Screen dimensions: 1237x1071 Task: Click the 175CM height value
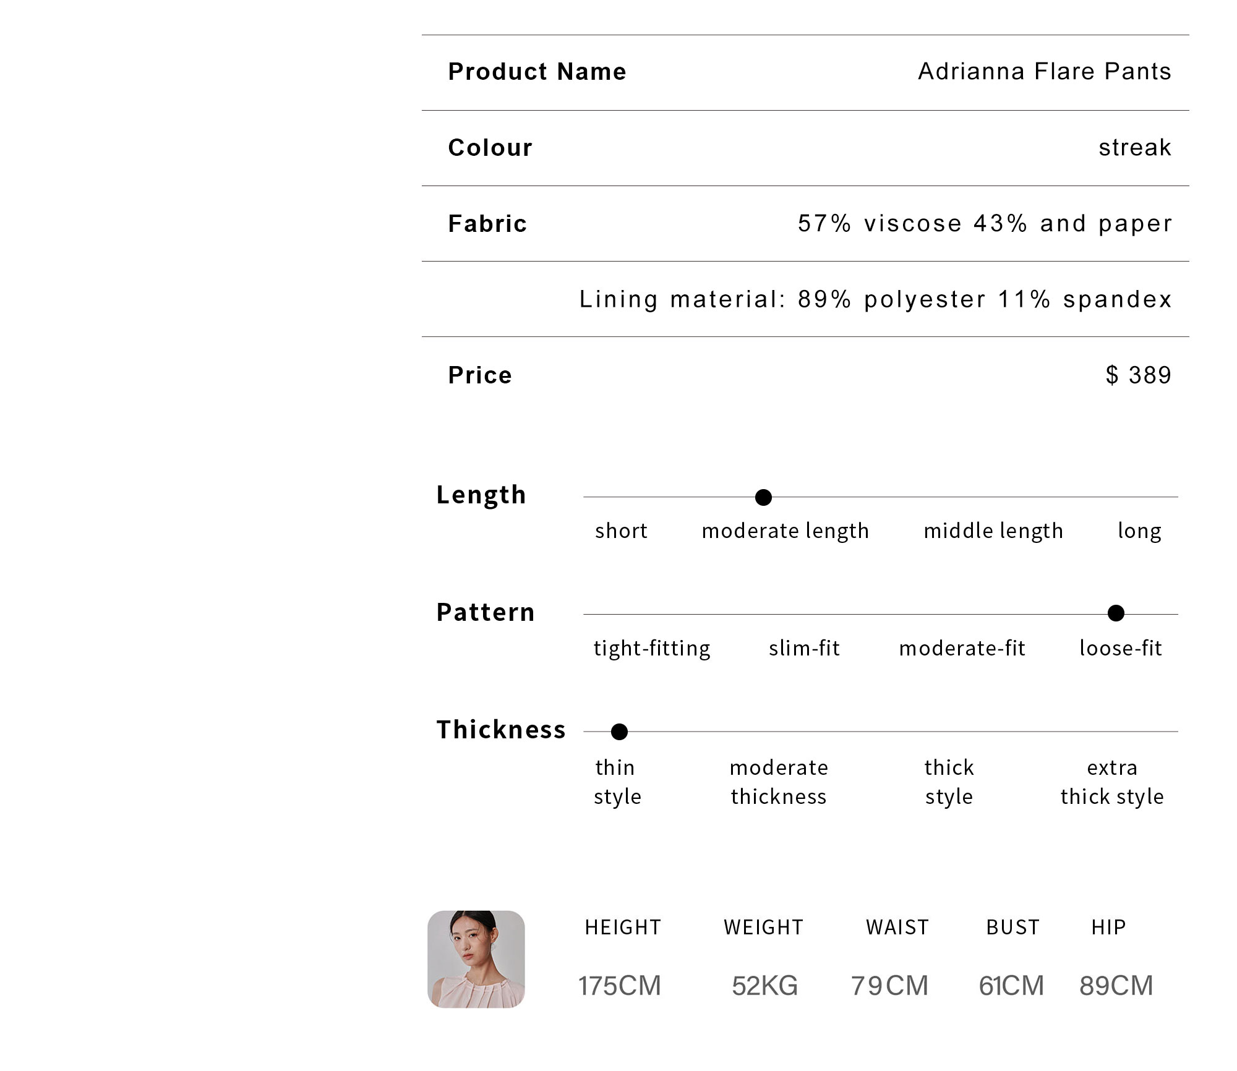tap(620, 986)
